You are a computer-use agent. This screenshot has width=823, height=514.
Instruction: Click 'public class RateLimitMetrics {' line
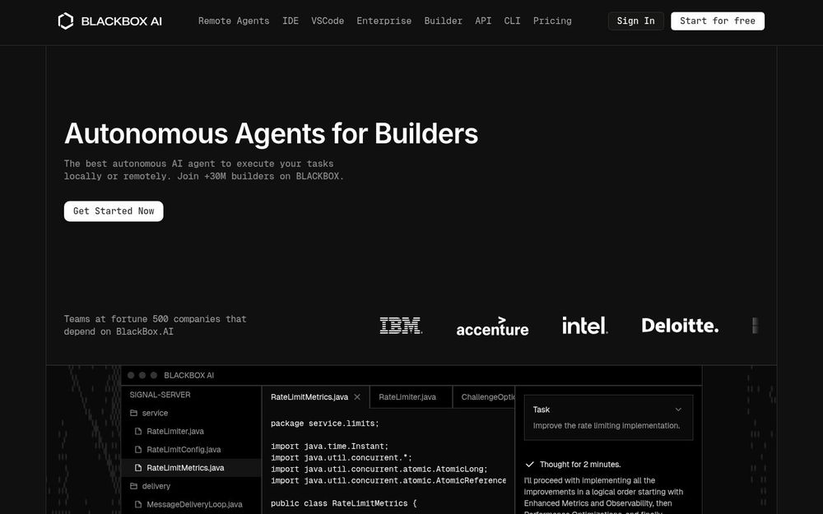point(344,503)
